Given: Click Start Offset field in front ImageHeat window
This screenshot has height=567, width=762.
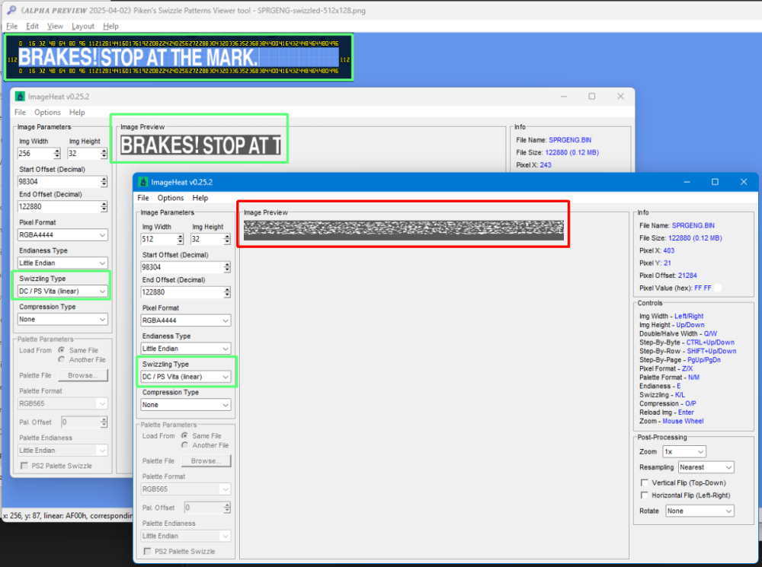Looking at the screenshot, I should coord(182,267).
